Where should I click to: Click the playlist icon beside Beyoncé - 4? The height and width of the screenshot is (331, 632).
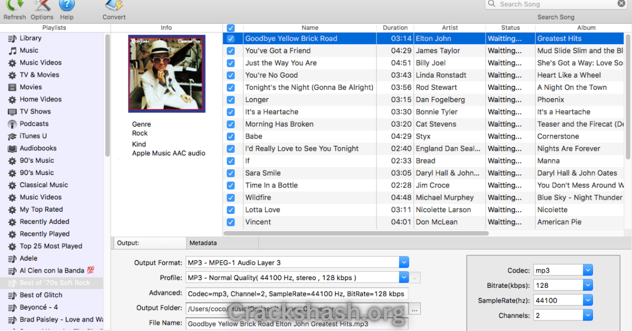12,307
